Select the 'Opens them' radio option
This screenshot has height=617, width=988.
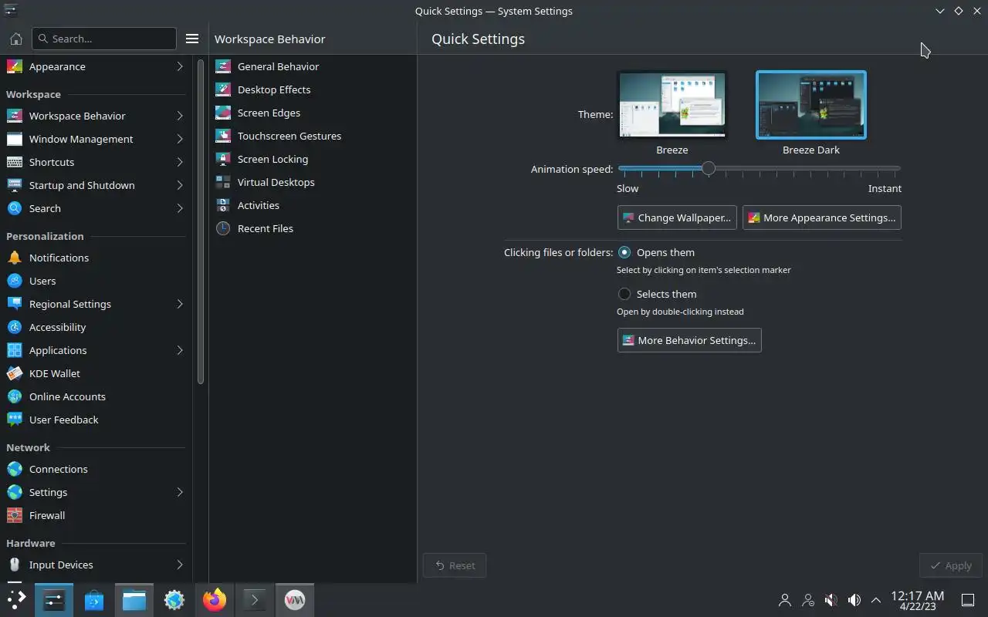pos(624,252)
